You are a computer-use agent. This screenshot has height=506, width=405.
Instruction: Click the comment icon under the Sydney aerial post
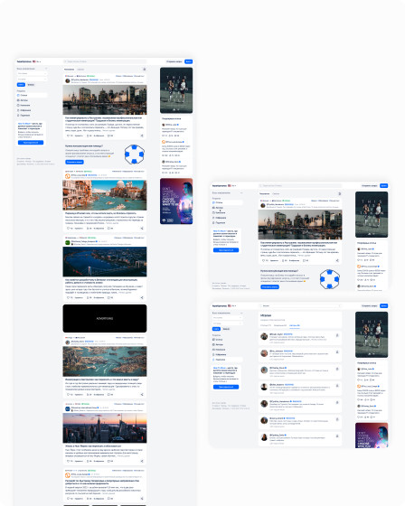[x=108, y=394]
